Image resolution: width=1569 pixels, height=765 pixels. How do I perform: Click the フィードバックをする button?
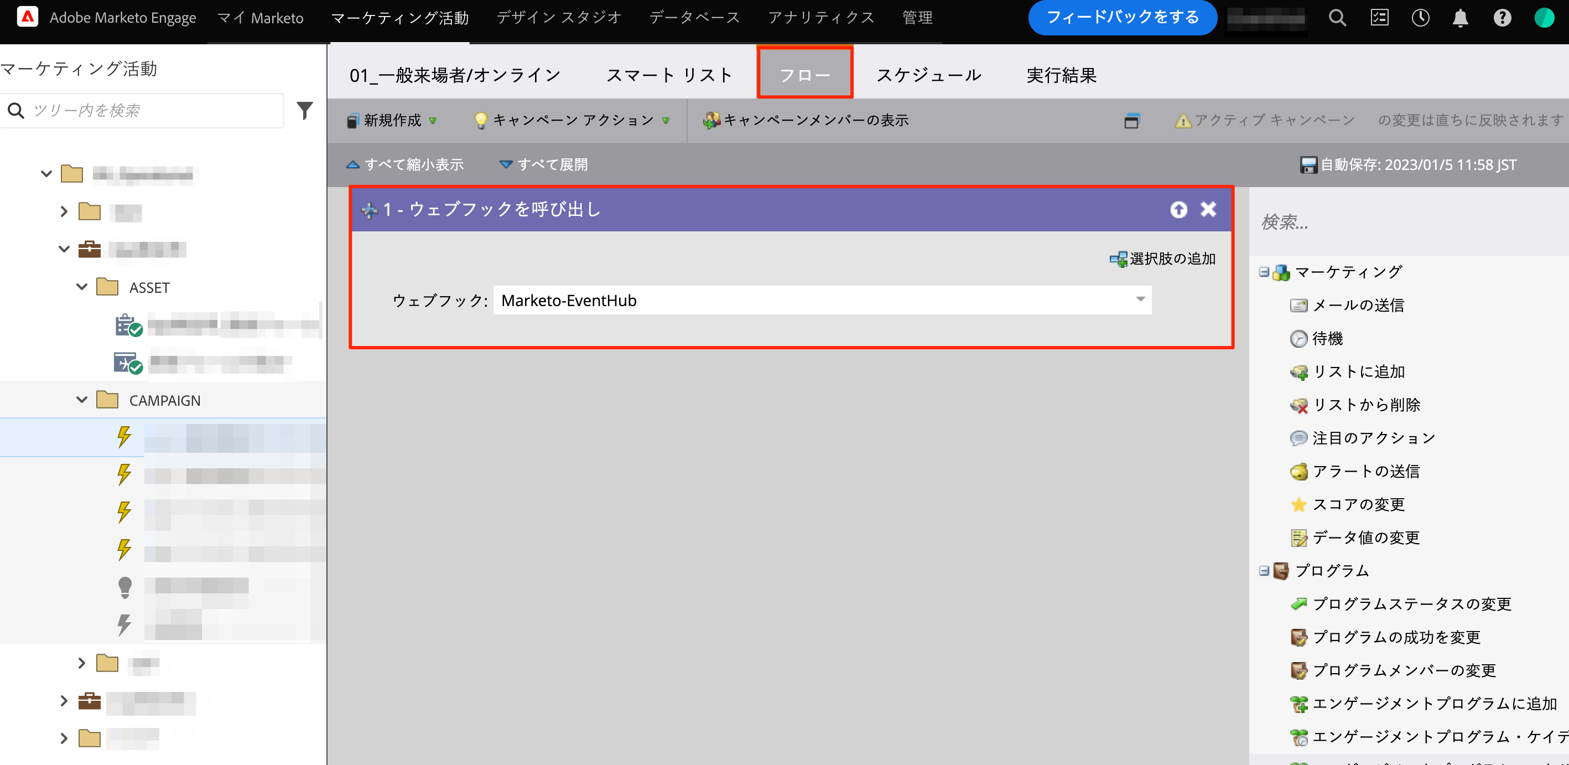coord(1122,18)
